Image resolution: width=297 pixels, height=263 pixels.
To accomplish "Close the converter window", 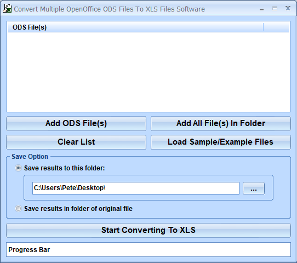I will point(288,8).
